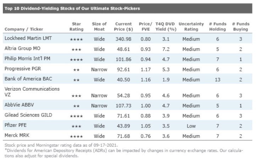Click the Uncertainty Rating column header
The height and width of the screenshot is (160, 256).
click(x=191, y=26)
